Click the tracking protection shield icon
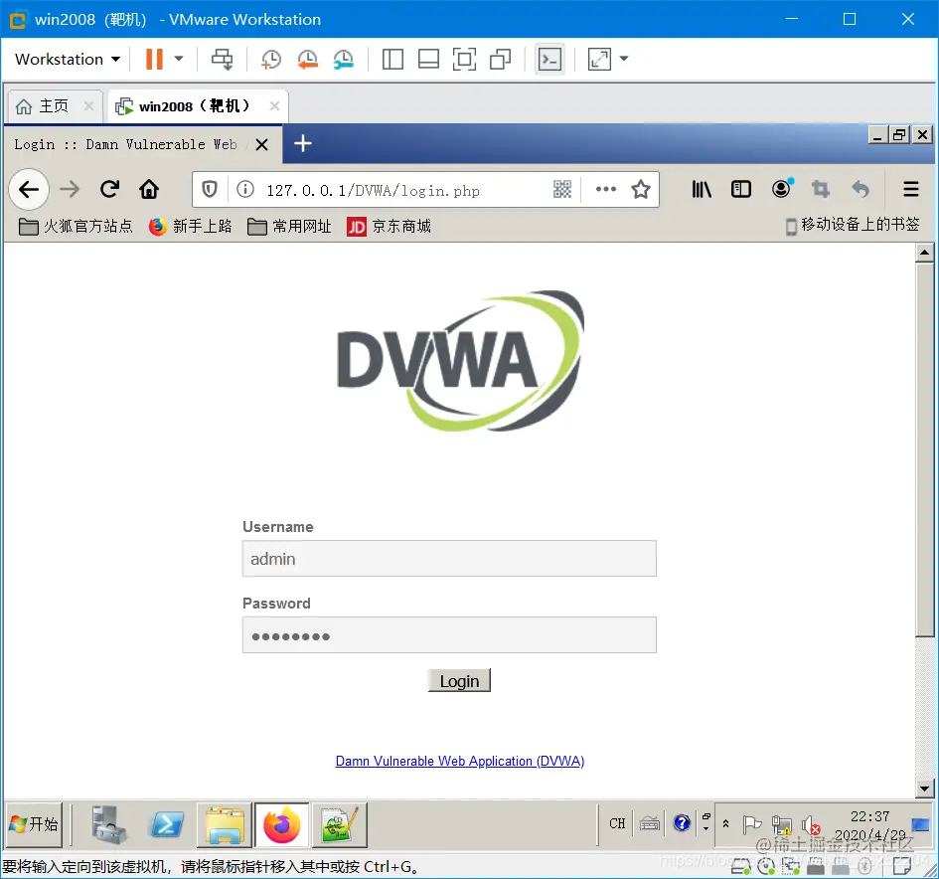Image resolution: width=939 pixels, height=879 pixels. coord(209,190)
